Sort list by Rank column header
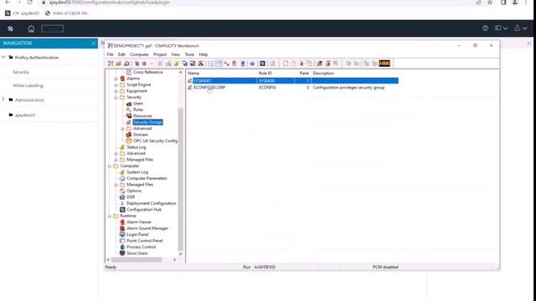The width and height of the screenshot is (536, 301). [x=304, y=74]
